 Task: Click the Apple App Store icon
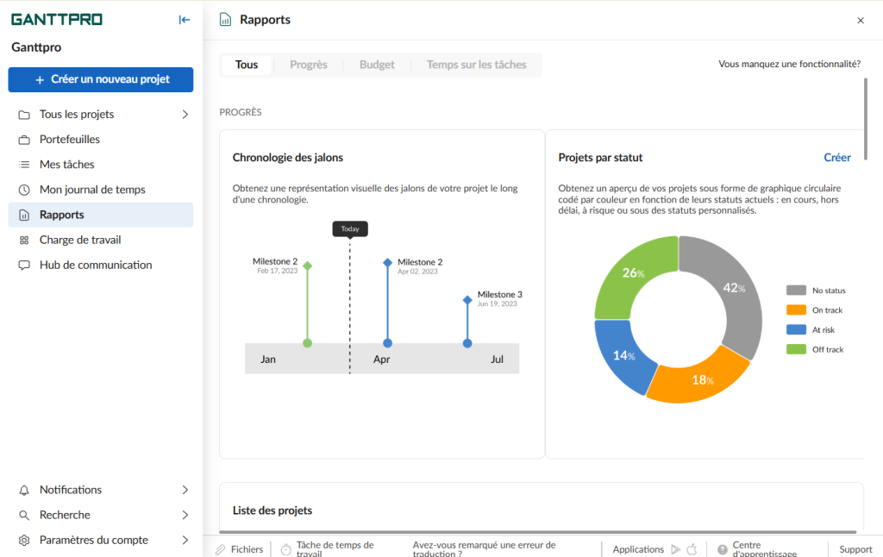pyautogui.click(x=692, y=548)
